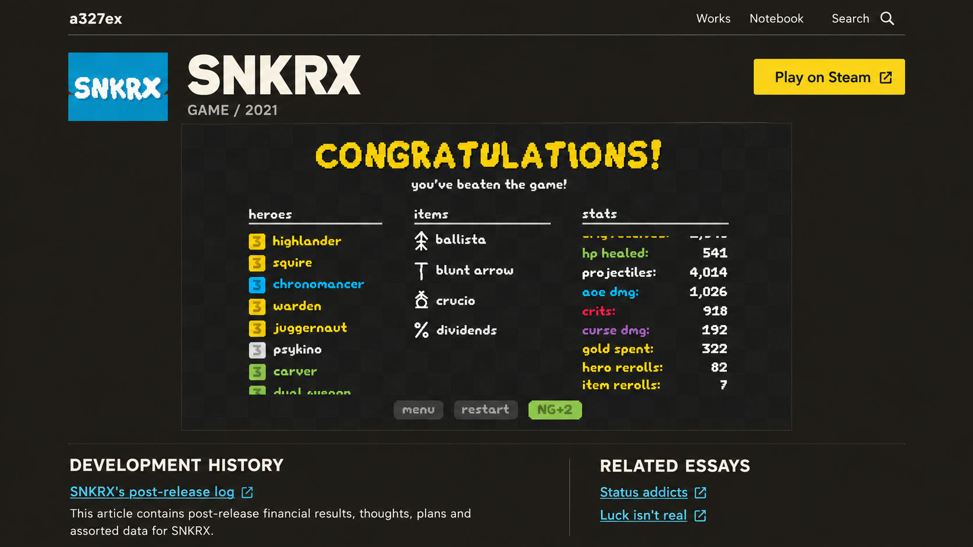Click the SNKRX page title

tap(274, 76)
